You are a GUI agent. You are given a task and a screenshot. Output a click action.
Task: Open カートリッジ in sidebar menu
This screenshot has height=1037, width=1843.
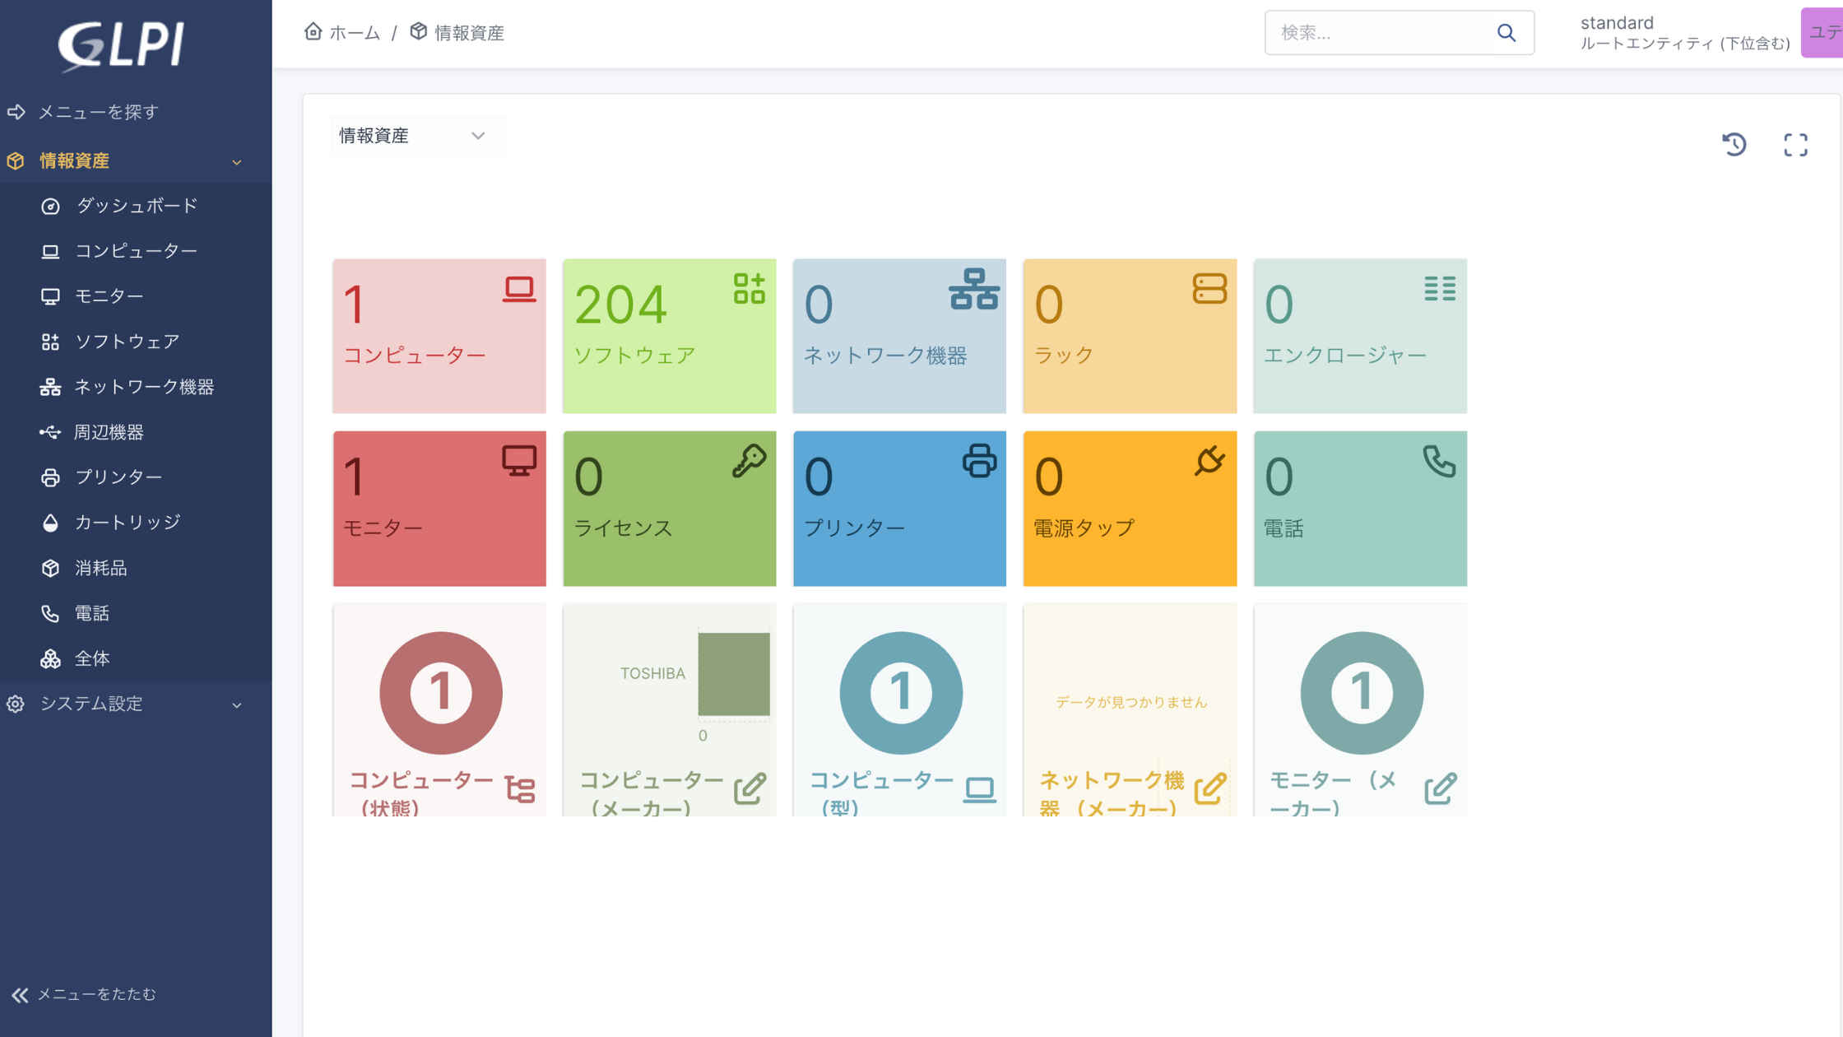pos(137,523)
